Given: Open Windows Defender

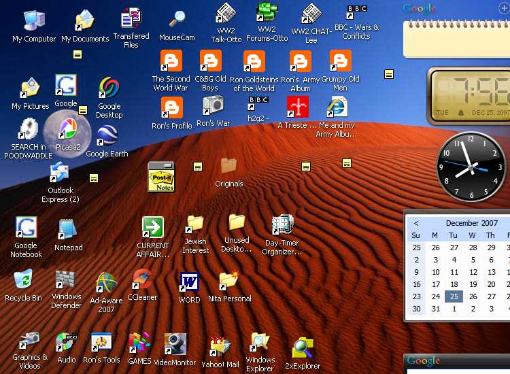Looking at the screenshot, I should click(x=66, y=281).
